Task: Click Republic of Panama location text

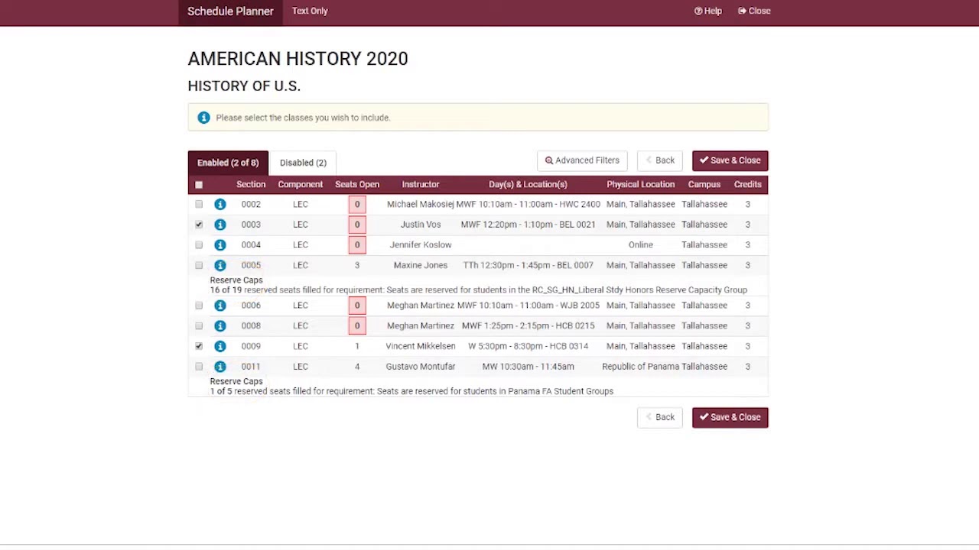Action: tap(641, 367)
